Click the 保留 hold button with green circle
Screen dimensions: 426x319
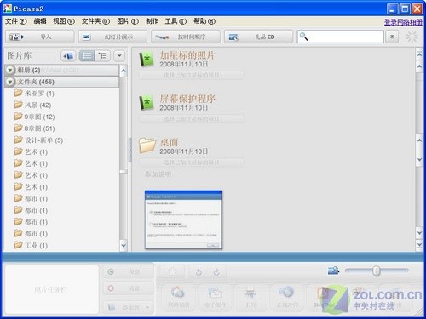(128, 271)
